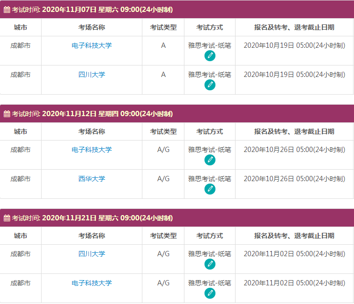The width and height of the screenshot is (354, 304).
Task: Tap the pencil icon for 电子科技大学 on November 21
Action: 210,293
